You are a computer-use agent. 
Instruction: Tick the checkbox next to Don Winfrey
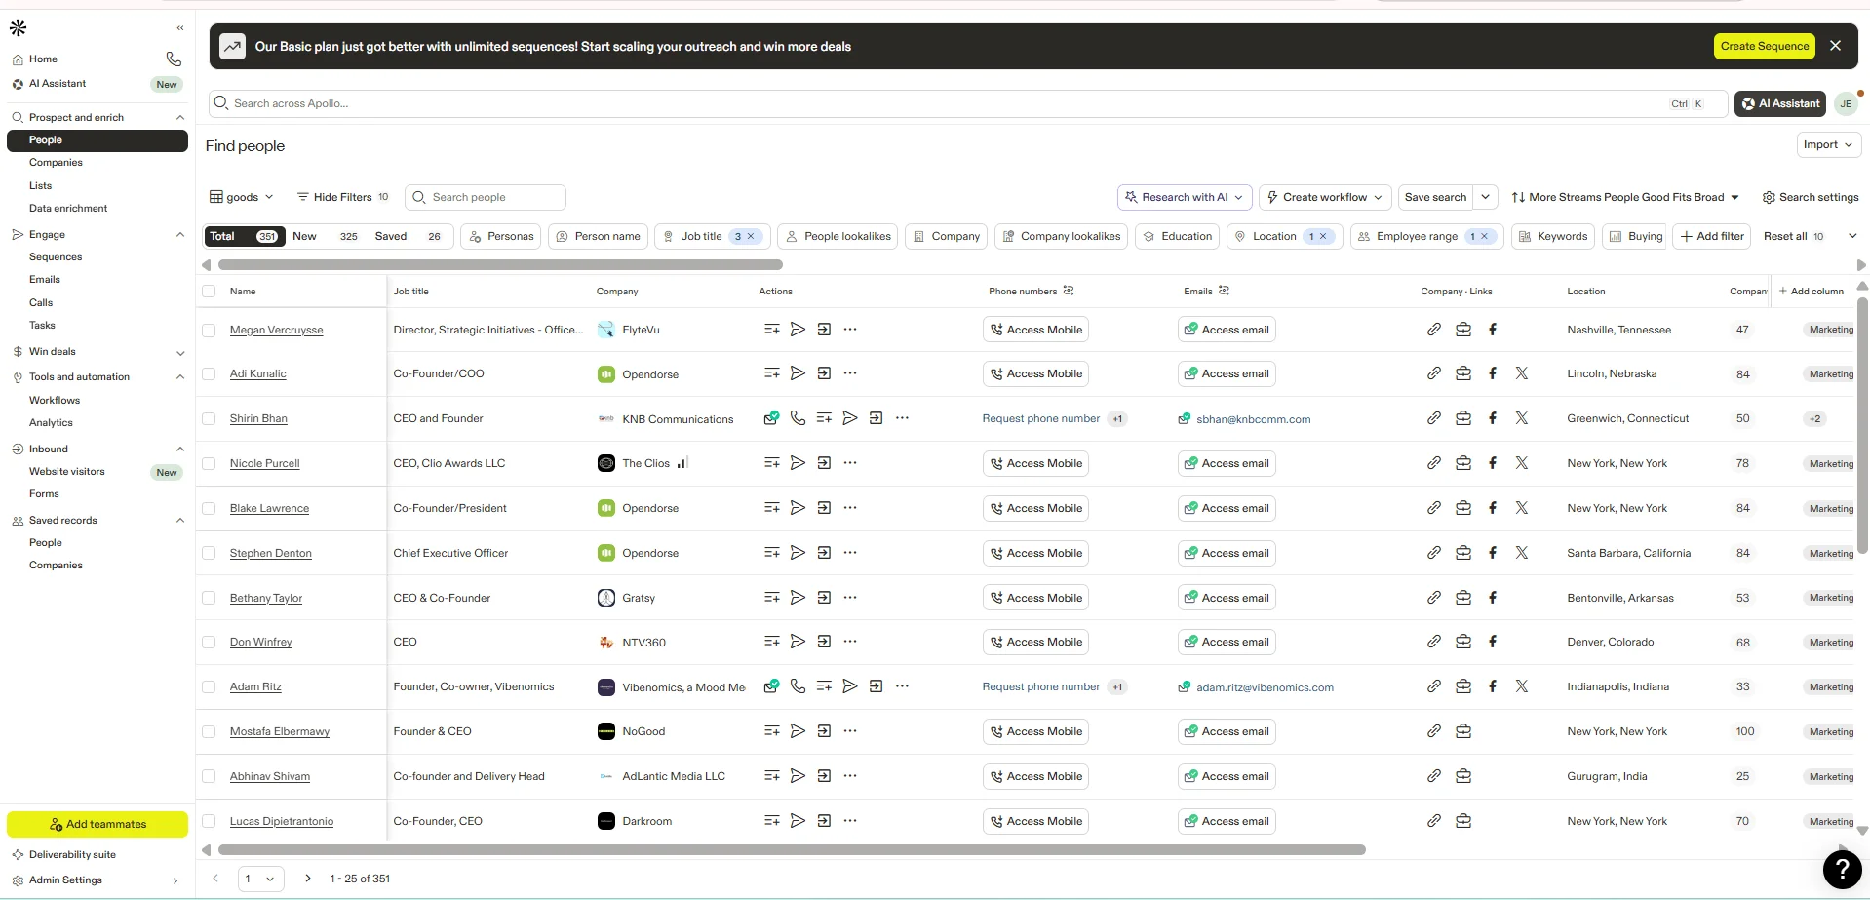209,642
